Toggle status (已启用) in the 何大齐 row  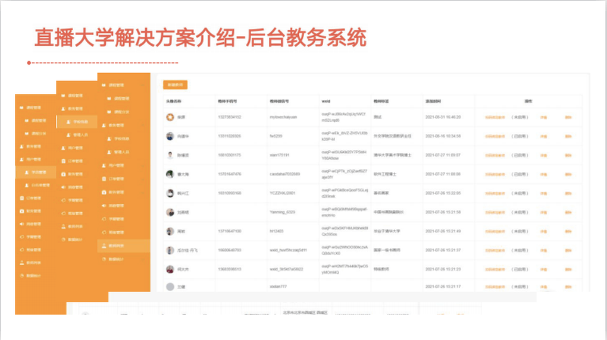pos(520,269)
